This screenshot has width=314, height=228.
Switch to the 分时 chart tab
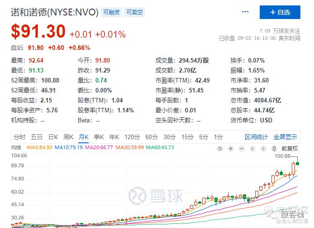pyautogui.click(x=19, y=137)
